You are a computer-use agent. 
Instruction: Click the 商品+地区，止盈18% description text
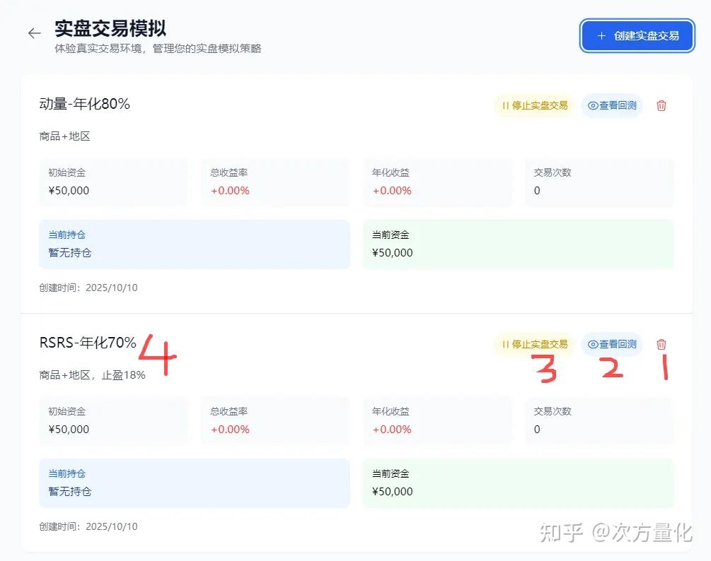click(93, 375)
